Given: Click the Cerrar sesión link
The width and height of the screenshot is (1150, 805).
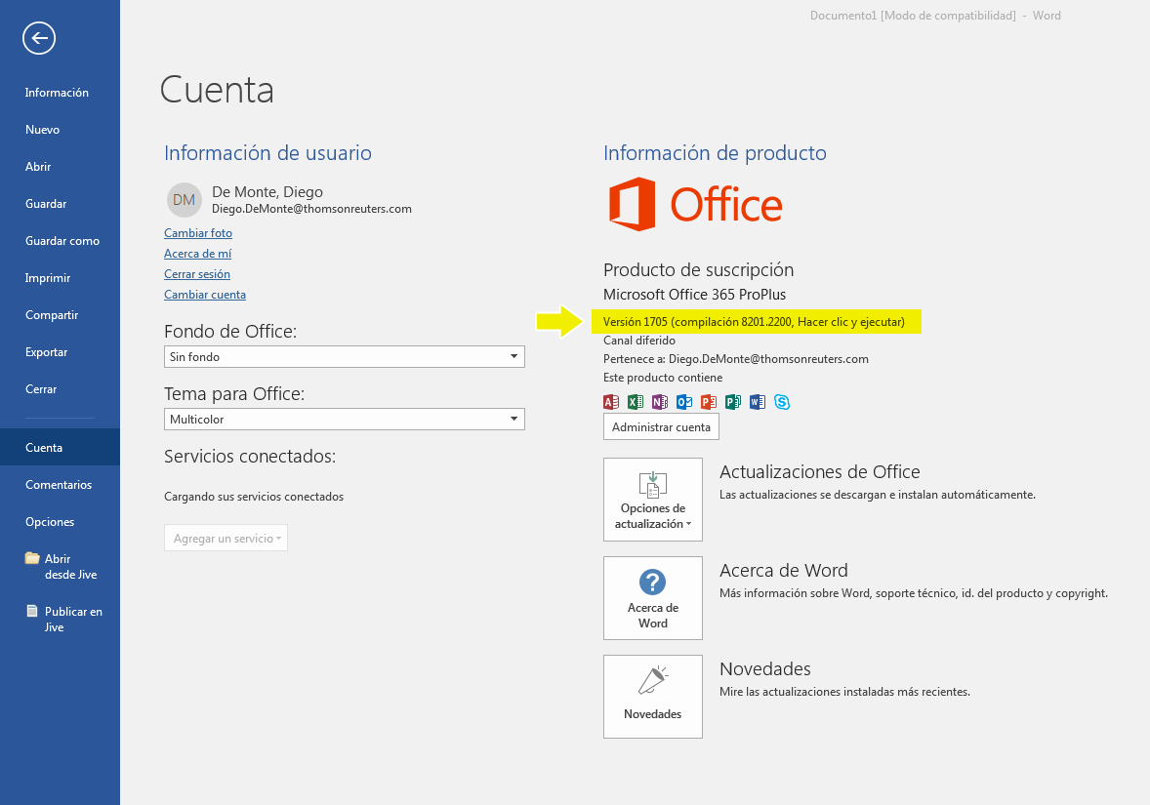Looking at the screenshot, I should point(197,274).
